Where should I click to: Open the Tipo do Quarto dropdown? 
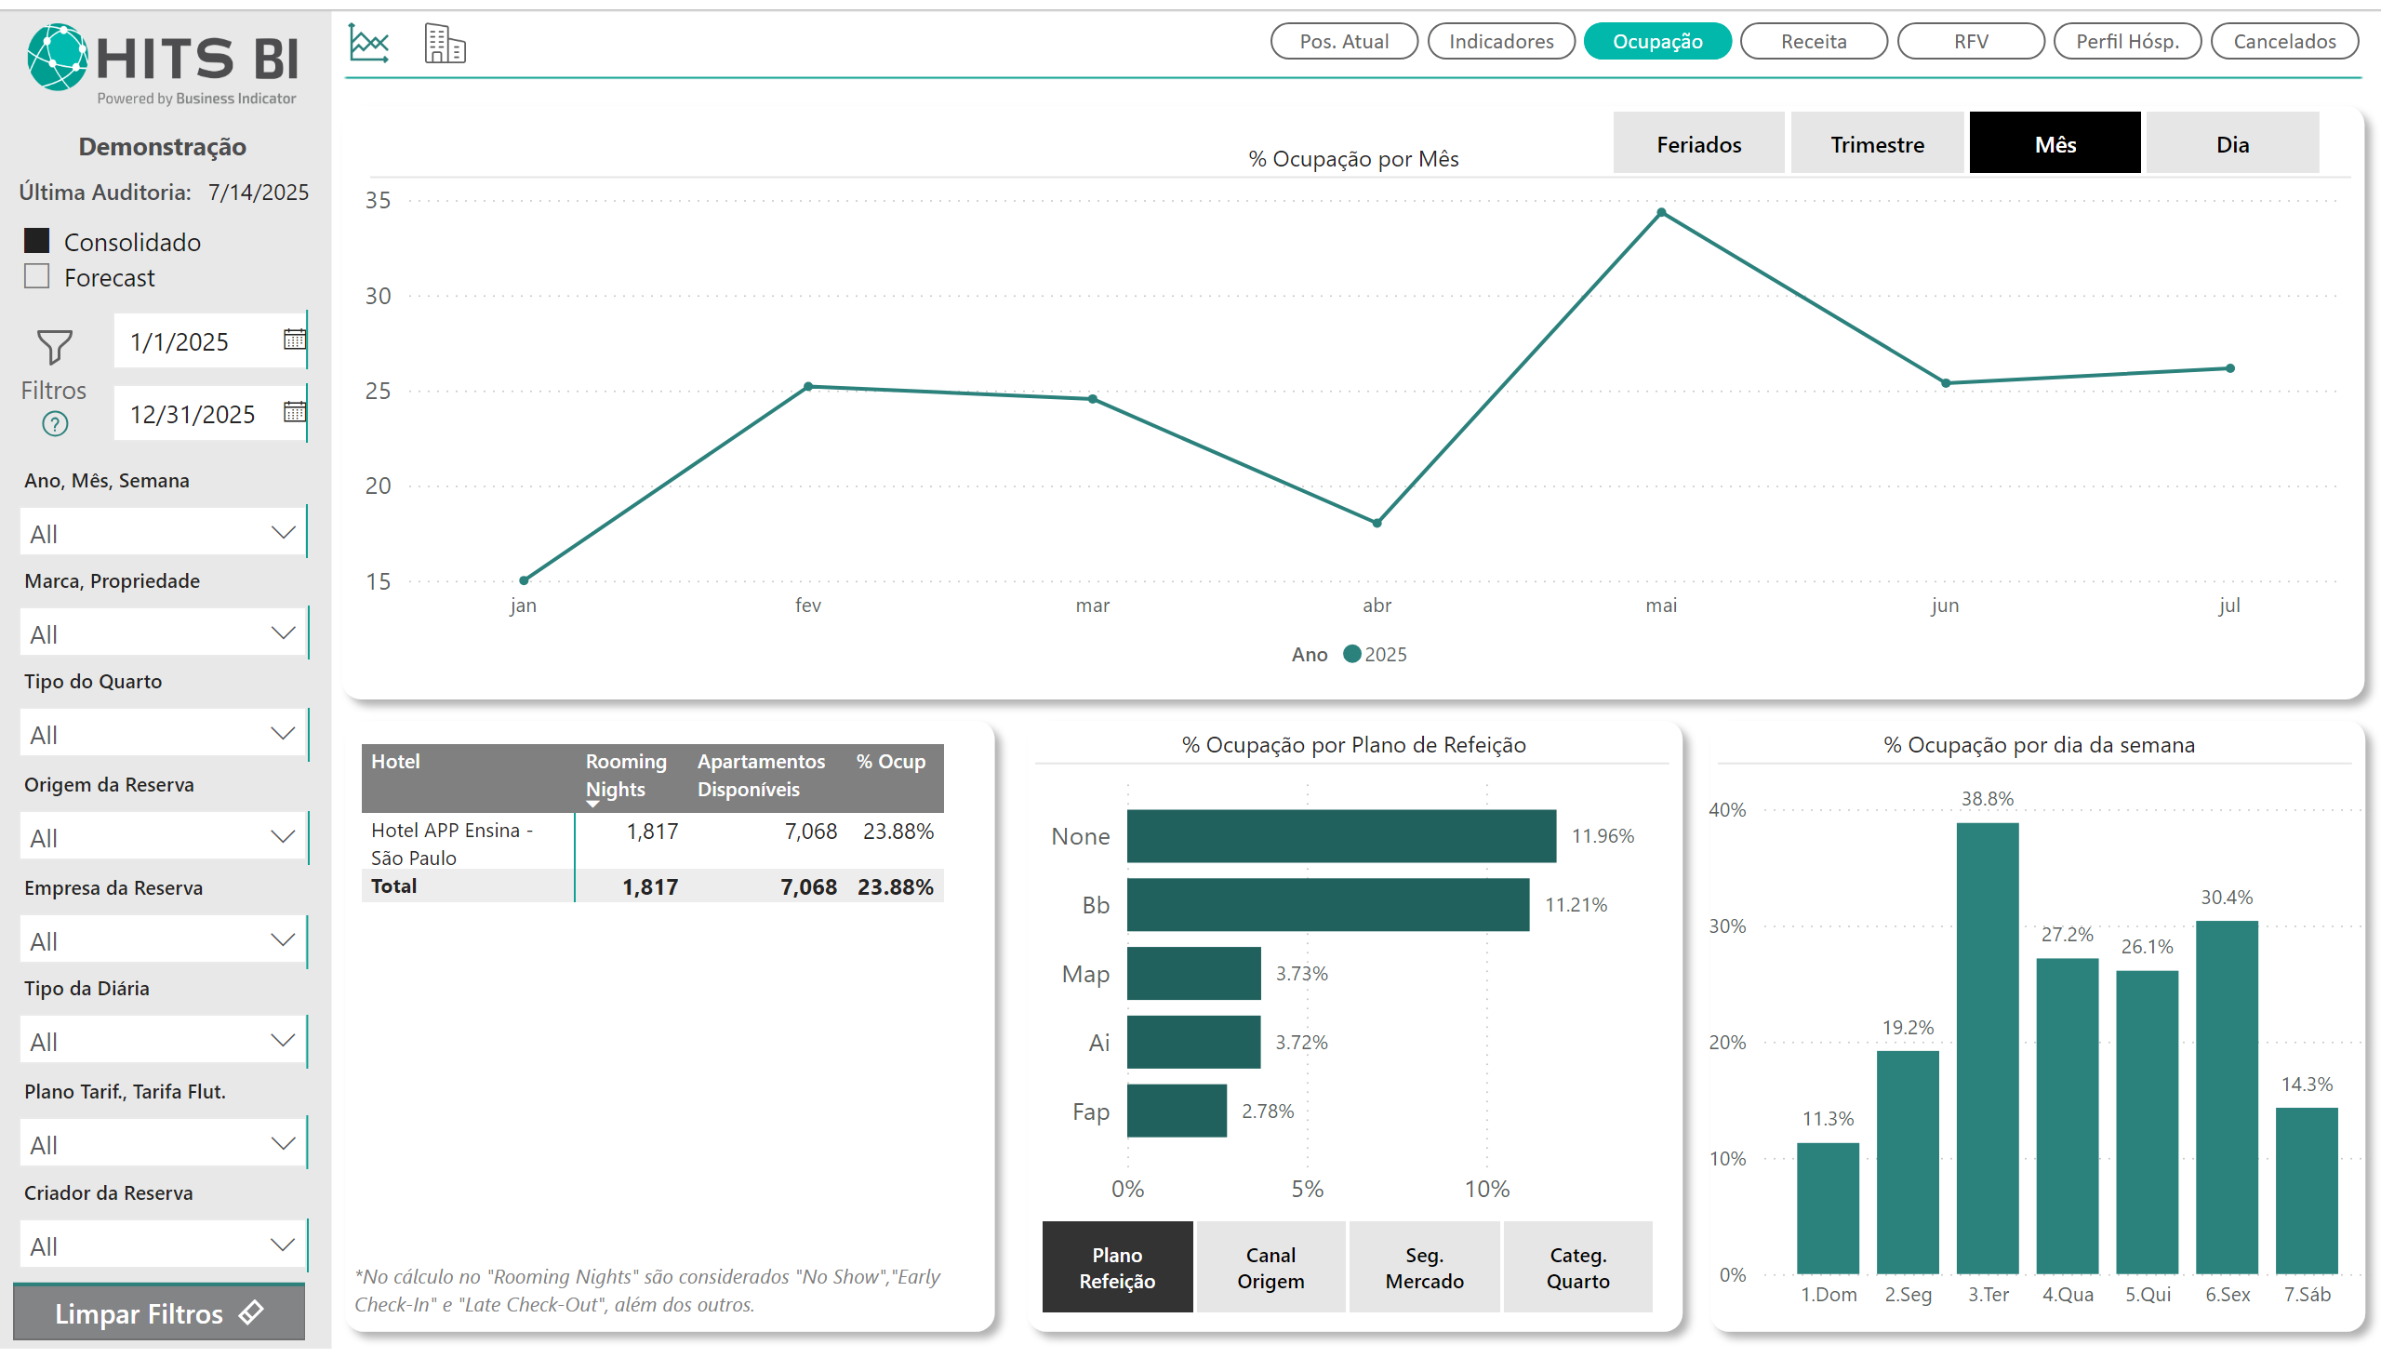coord(283,734)
